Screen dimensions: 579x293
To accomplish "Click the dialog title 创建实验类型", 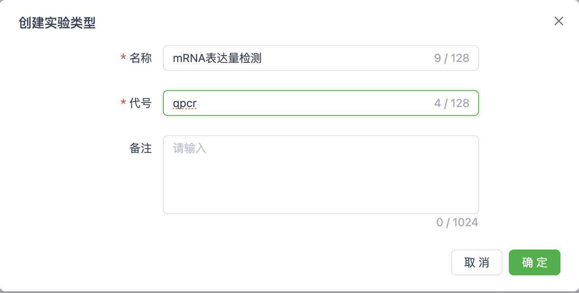I will click(57, 23).
